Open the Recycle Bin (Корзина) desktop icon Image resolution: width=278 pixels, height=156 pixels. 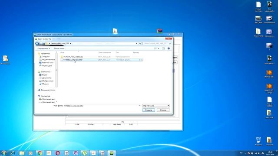coord(258,141)
